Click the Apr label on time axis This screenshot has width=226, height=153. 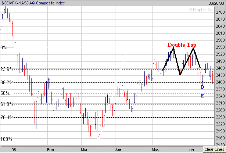118,150
